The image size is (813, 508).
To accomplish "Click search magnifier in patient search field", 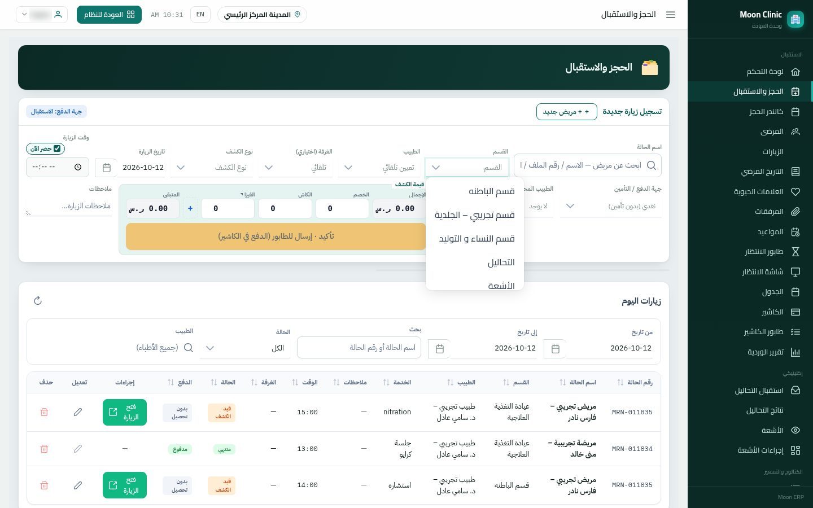I will [652, 165].
